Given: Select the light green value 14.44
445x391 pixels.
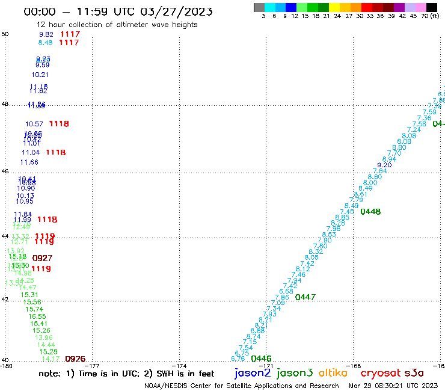Looking at the screenshot, I should [46, 345].
